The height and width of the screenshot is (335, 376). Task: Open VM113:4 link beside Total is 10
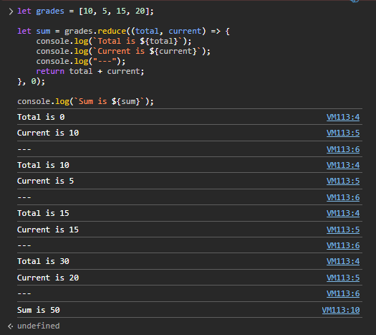click(343, 165)
